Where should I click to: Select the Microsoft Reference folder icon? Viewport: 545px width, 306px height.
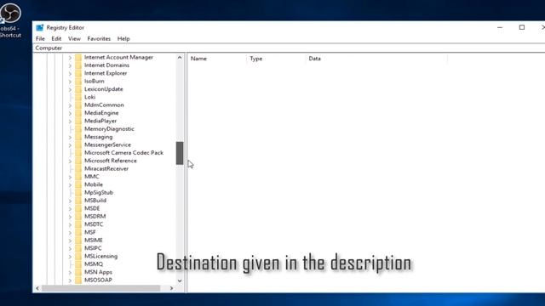(78, 161)
